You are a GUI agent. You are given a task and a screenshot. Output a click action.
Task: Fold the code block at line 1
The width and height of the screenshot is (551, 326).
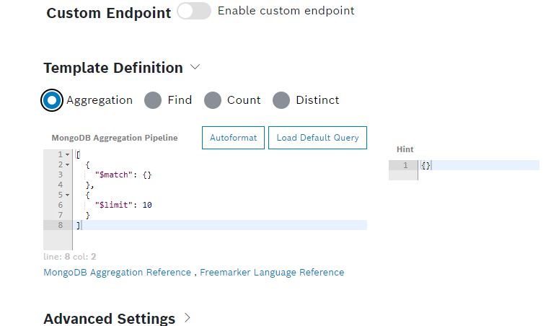(67, 155)
